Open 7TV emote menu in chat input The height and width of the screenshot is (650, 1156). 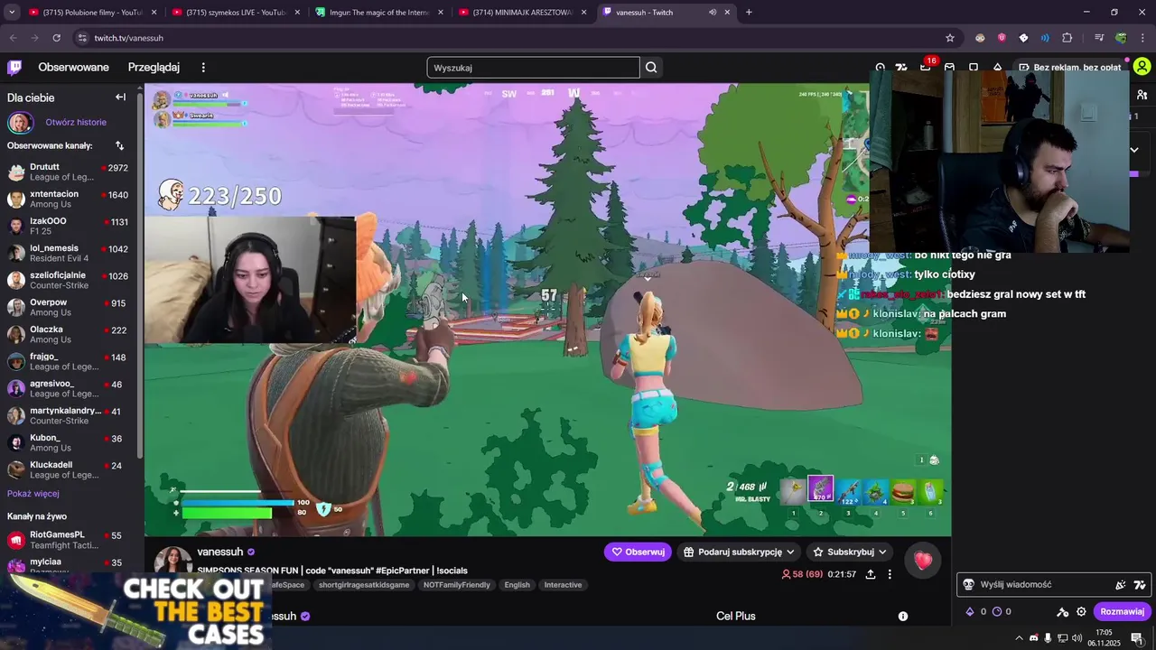1140,585
